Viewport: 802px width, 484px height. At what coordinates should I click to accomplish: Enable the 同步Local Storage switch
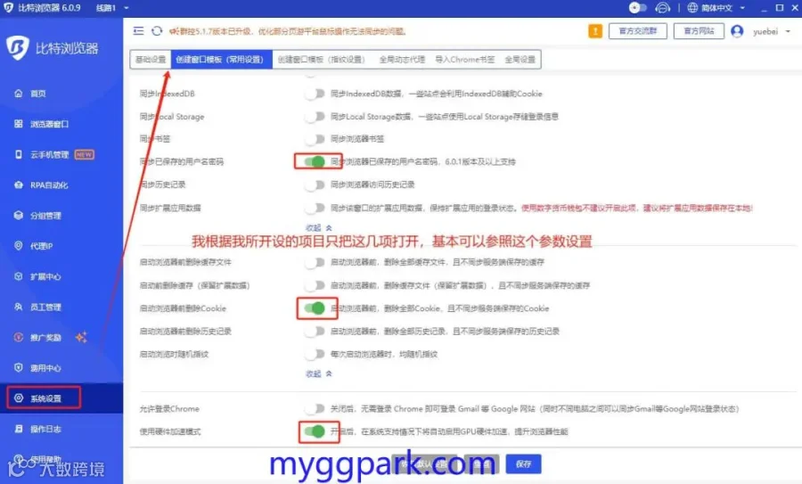pyautogui.click(x=315, y=117)
